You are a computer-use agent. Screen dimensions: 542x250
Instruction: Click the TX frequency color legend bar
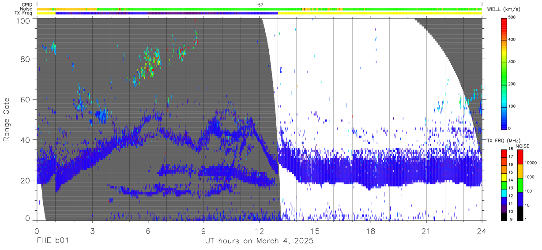tap(504, 185)
